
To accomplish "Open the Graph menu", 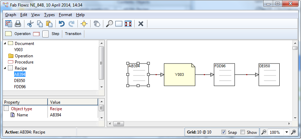I will 11,15.
